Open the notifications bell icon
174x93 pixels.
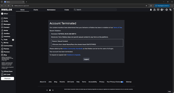pyautogui.click(x=151, y=10)
